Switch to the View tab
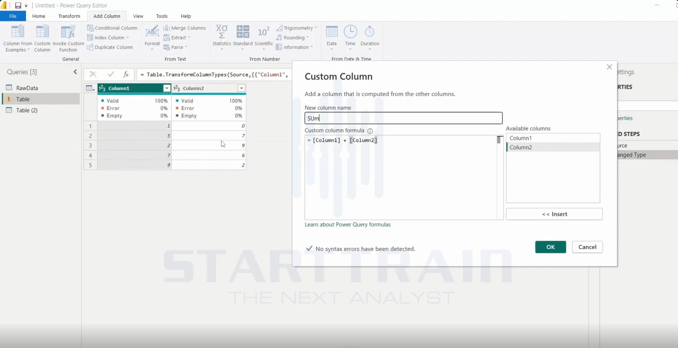678x348 pixels. [x=138, y=16]
